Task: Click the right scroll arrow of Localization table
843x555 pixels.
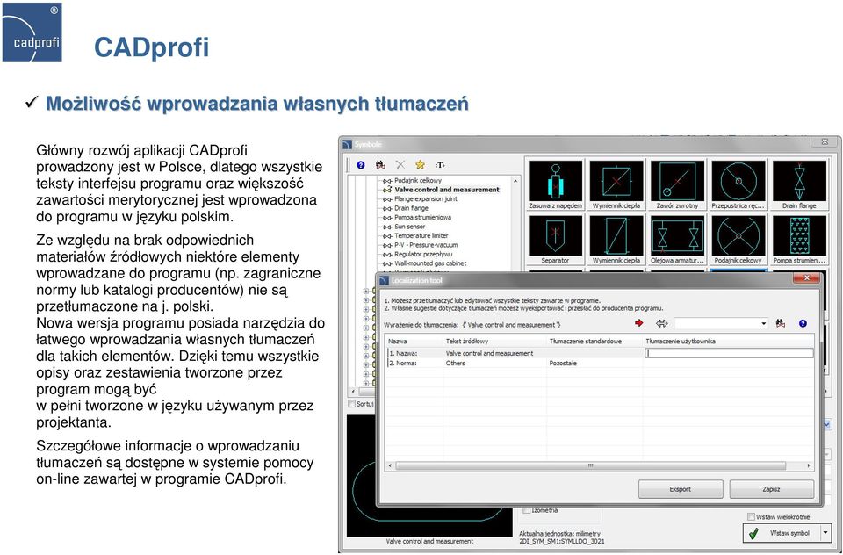Action: point(809,465)
